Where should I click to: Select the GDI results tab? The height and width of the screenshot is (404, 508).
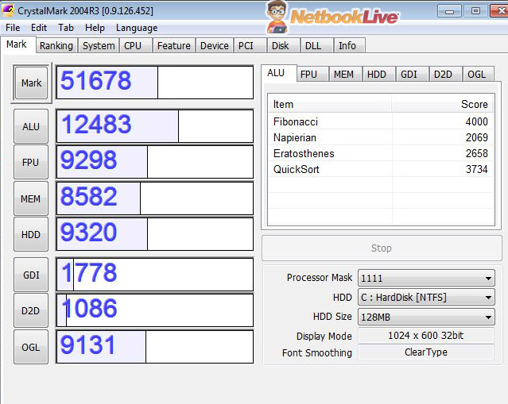point(412,75)
